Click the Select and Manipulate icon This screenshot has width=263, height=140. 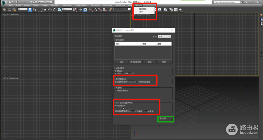(80, 10)
